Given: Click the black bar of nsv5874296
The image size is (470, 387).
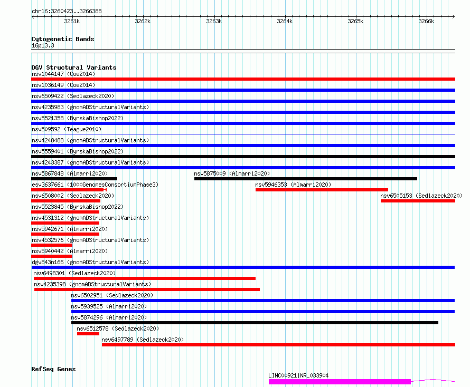Looking at the screenshot, I should click(x=255, y=323).
